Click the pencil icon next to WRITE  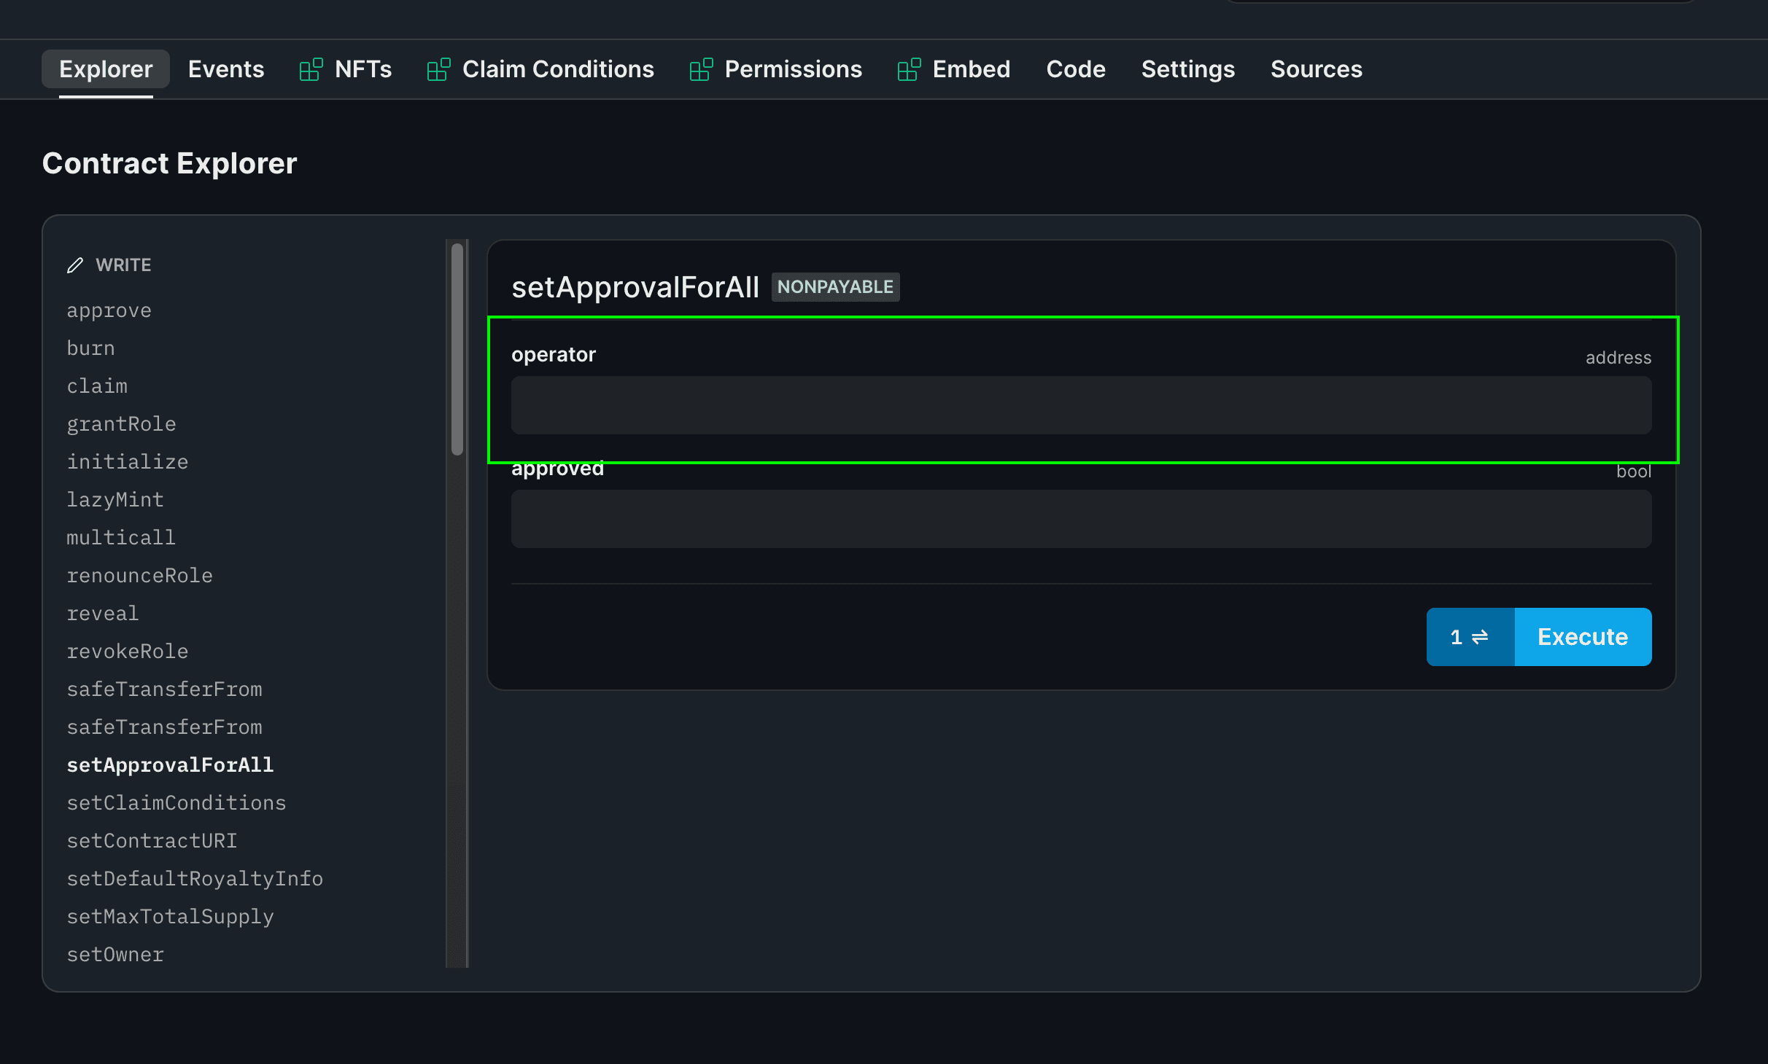tap(75, 265)
